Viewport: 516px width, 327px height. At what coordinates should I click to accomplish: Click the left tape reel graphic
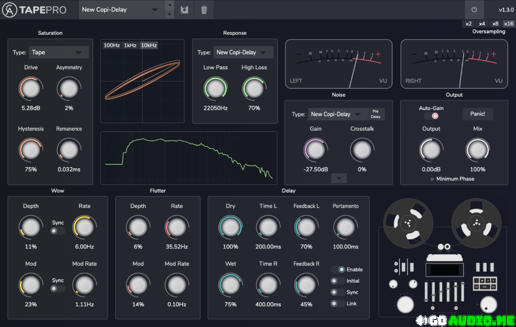[408, 223]
